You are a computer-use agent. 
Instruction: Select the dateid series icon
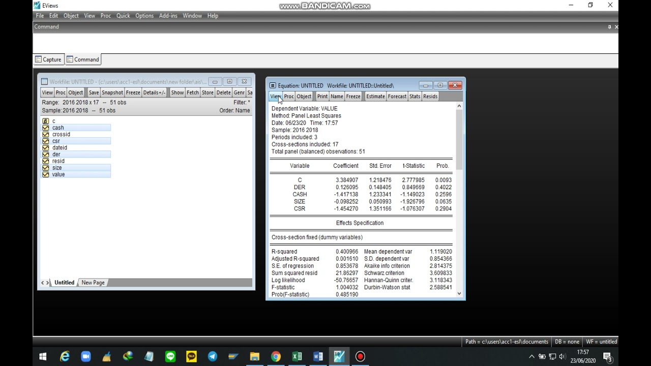(46, 147)
